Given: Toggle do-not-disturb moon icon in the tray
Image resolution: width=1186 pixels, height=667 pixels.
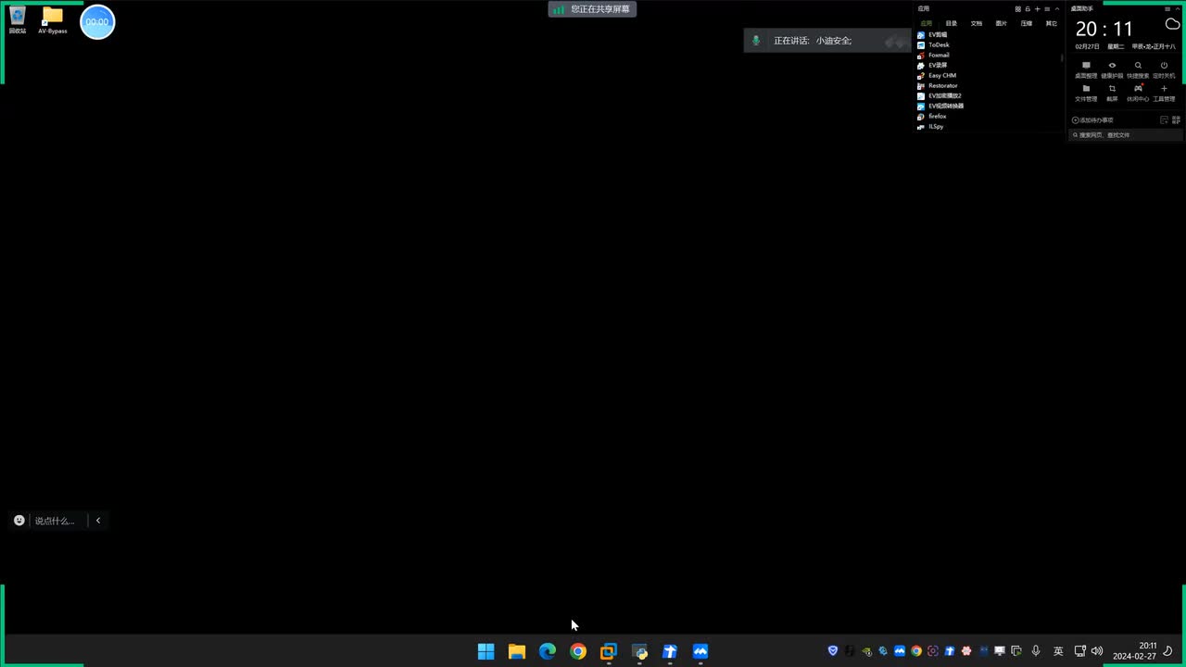Looking at the screenshot, I should click(1168, 651).
